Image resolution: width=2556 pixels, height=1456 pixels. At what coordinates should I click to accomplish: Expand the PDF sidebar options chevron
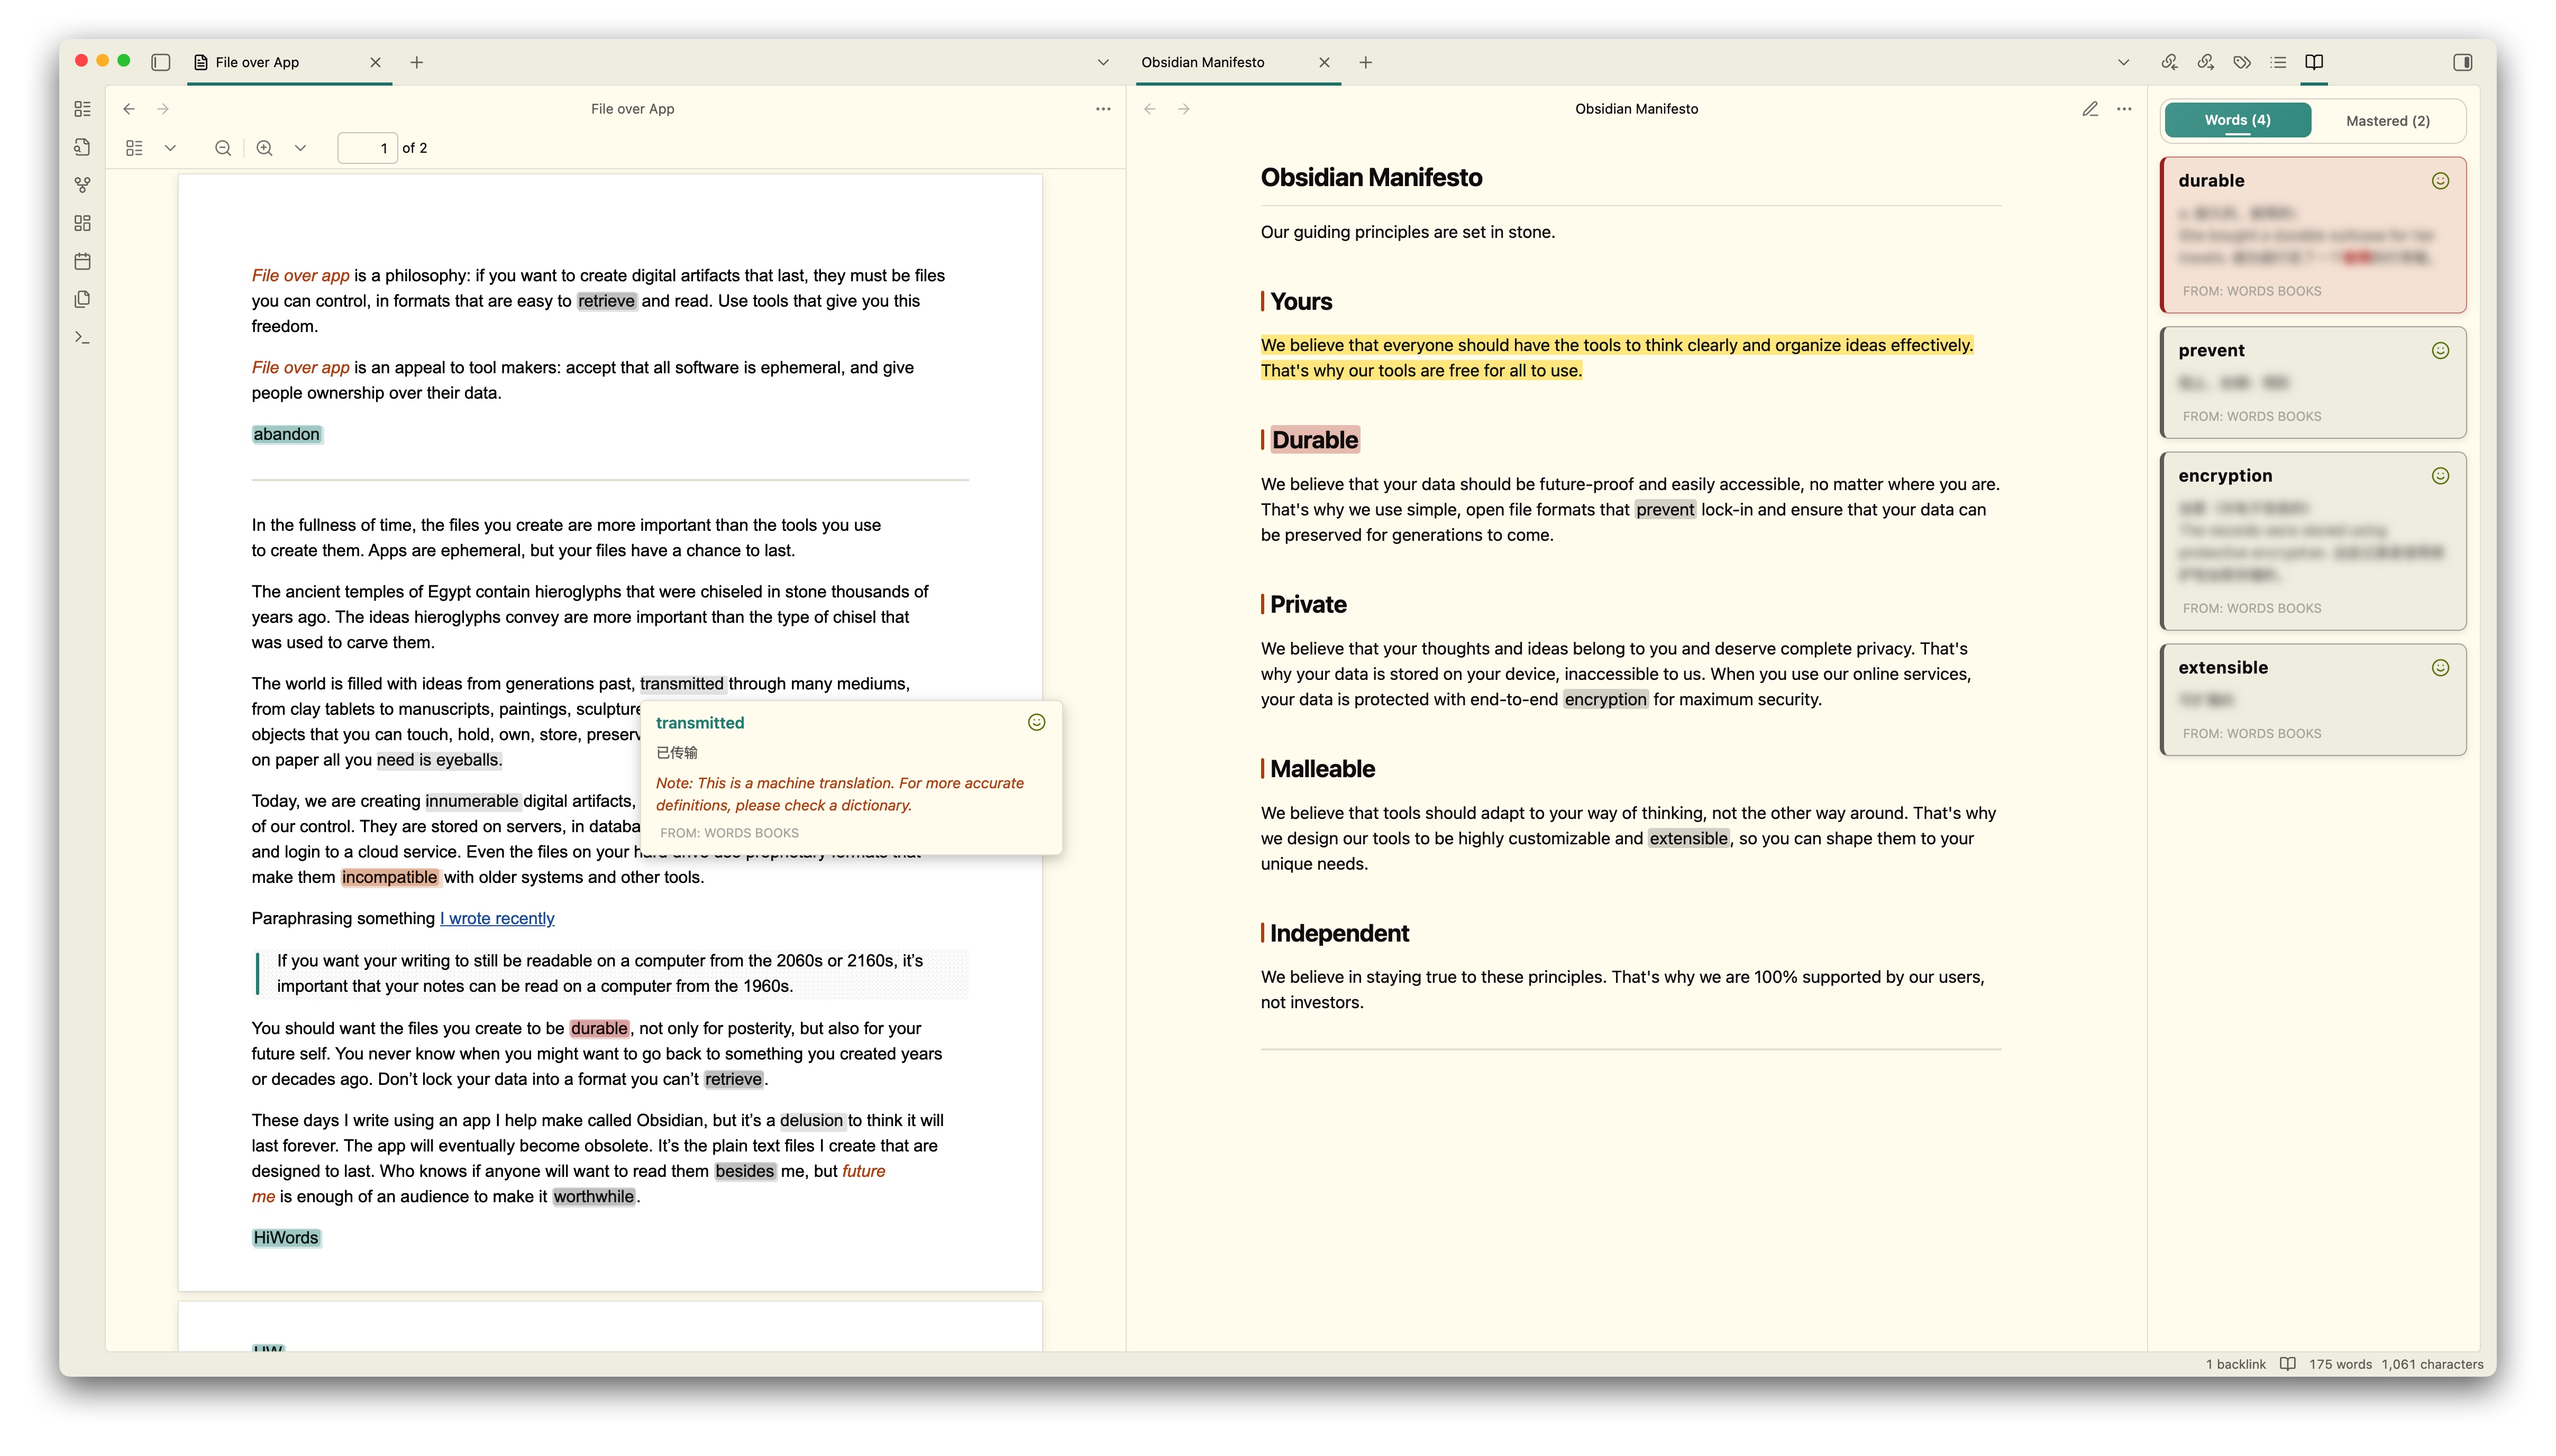click(x=170, y=148)
